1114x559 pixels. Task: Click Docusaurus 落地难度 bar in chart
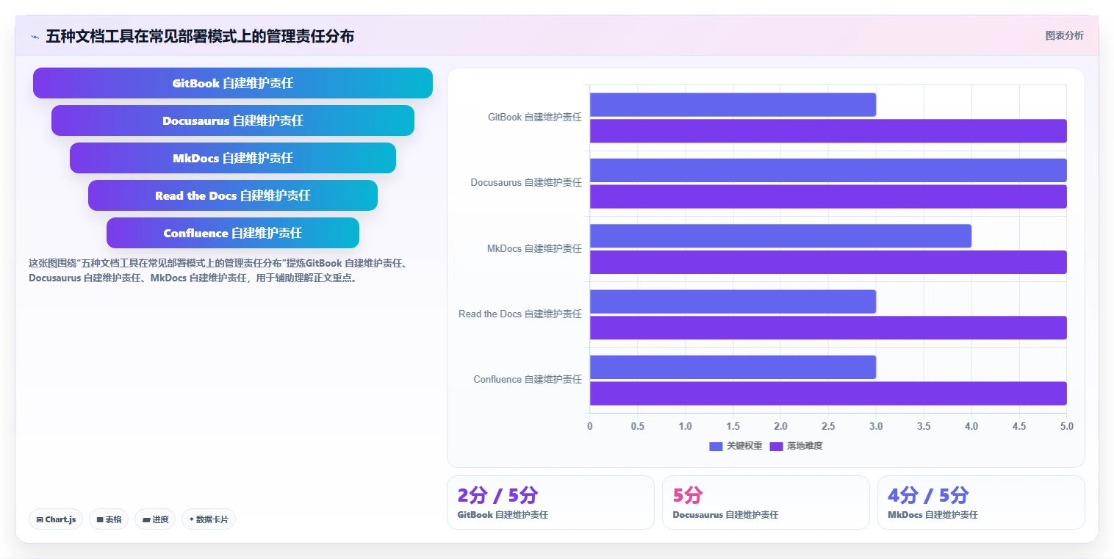pyautogui.click(x=828, y=196)
